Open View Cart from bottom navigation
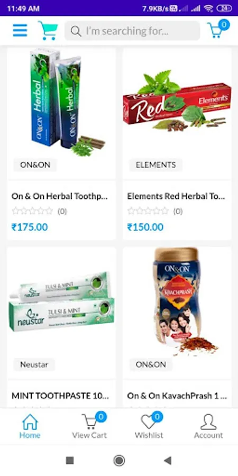 pyautogui.click(x=89, y=425)
